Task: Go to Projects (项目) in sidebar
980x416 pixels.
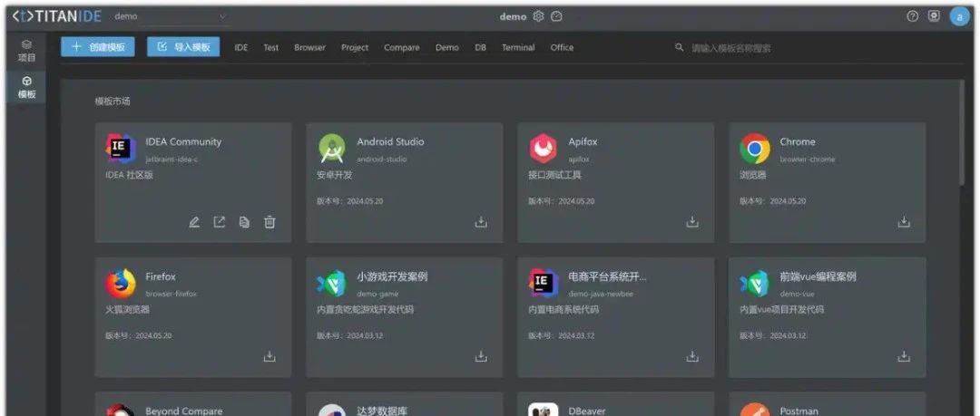Action: click(26, 52)
